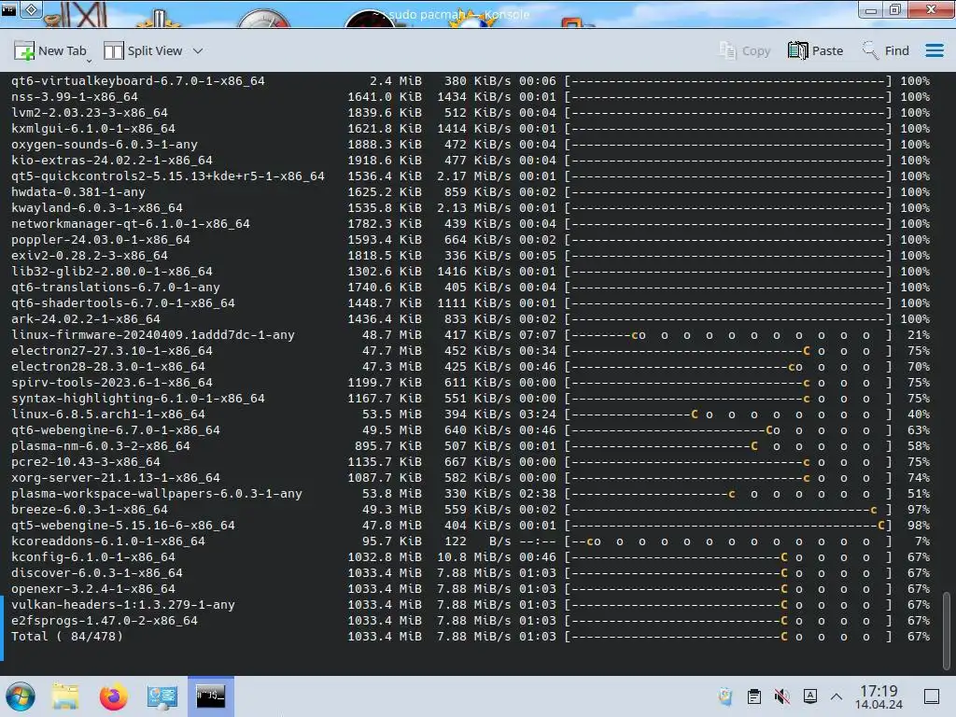Click the clipboard tray icon
Image resolution: width=956 pixels, height=717 pixels.
pyautogui.click(x=754, y=696)
